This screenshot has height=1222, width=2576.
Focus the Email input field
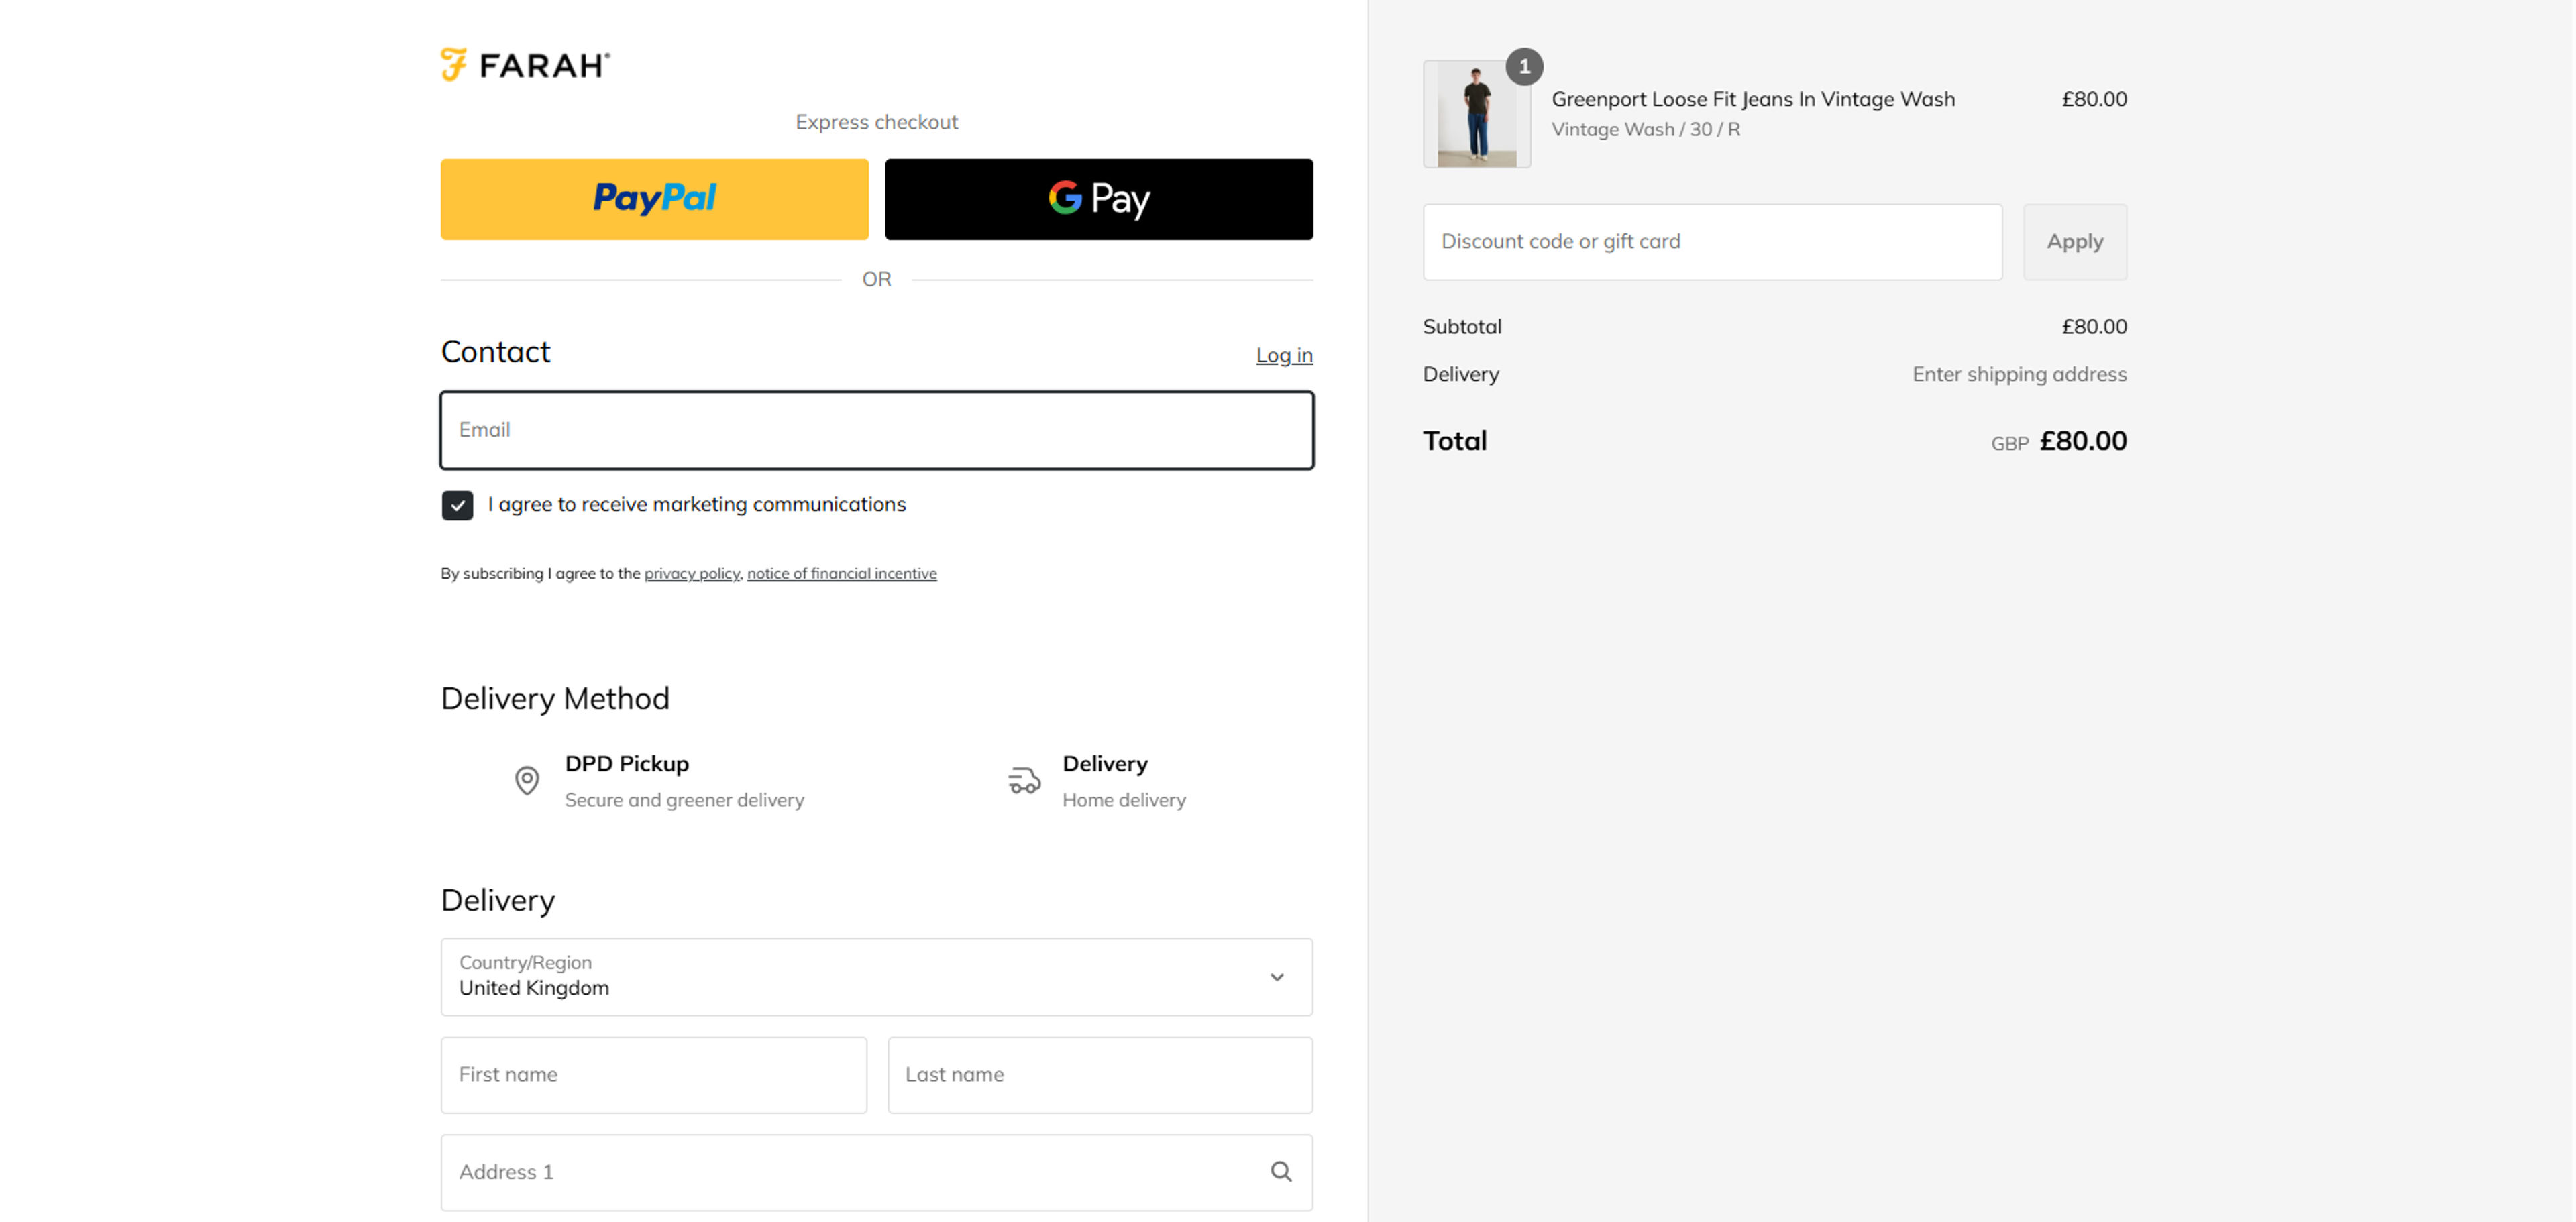pyautogui.click(x=876, y=430)
